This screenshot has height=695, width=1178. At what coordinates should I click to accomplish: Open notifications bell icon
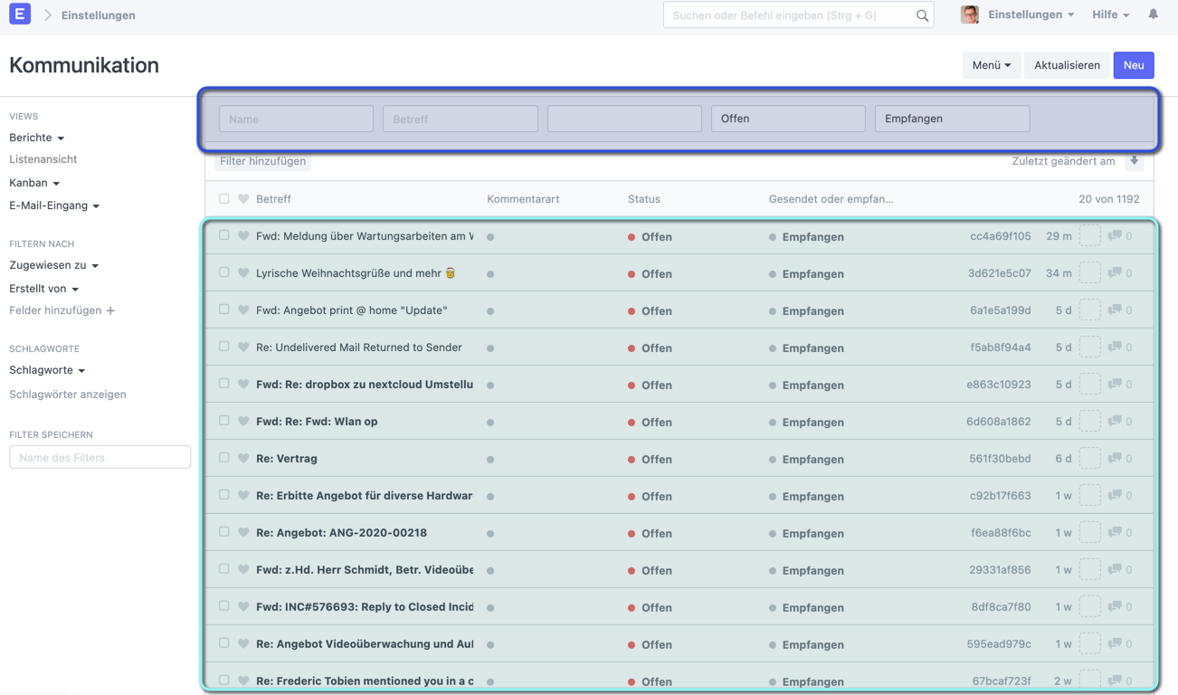1153,14
